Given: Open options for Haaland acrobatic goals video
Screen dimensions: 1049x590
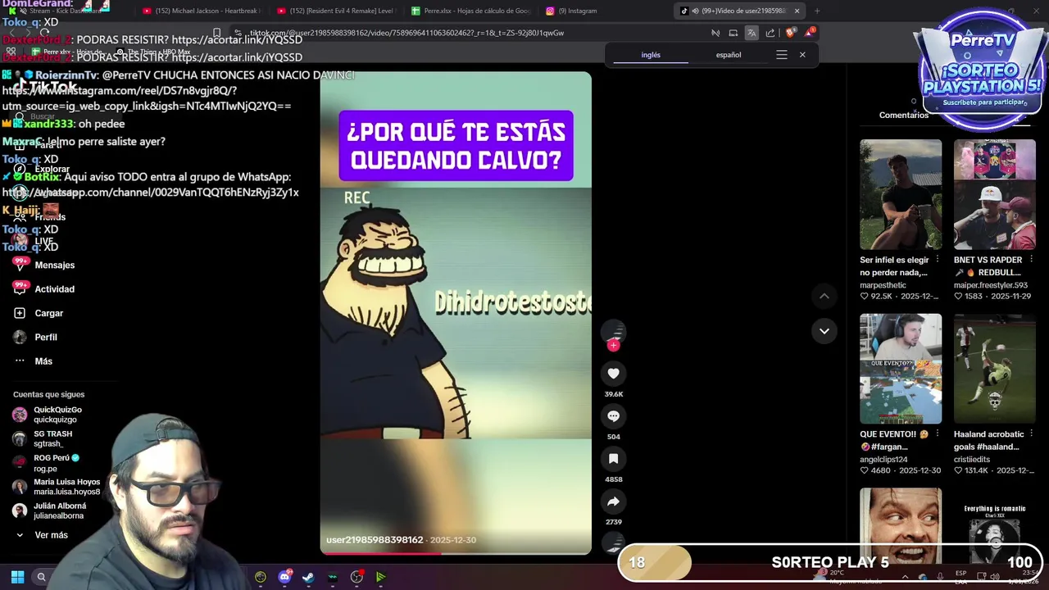Looking at the screenshot, I should (1031, 434).
